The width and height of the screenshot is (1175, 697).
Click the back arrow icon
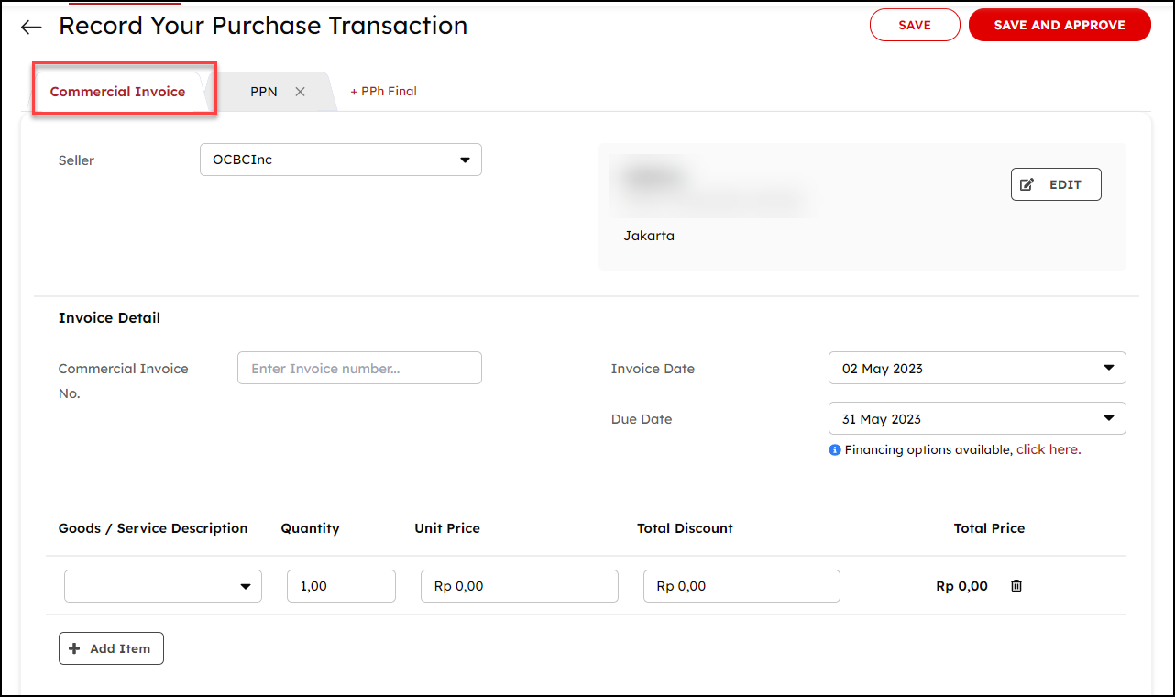pos(31,27)
